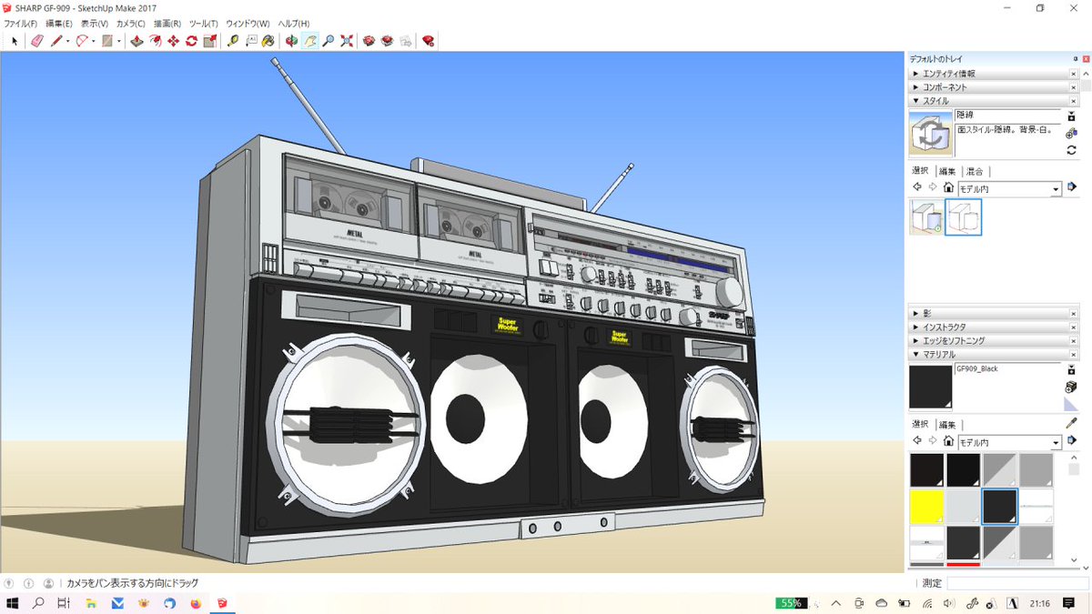Viewport: 1092px width, 614px height.
Task: Select the Line pencil tool
Action: click(x=56, y=41)
